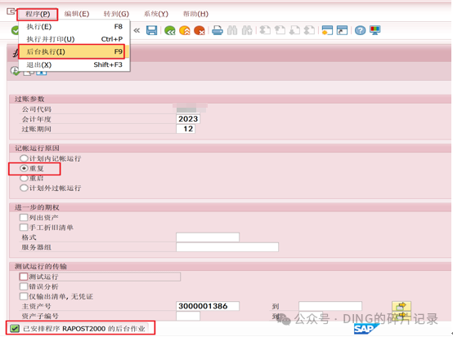Click the window system menu icon left of 程序(P)
The height and width of the screenshot is (337, 453).
[x=11, y=11]
